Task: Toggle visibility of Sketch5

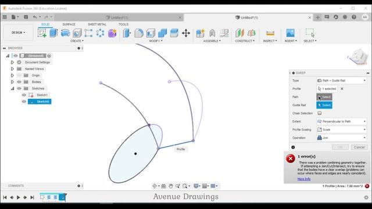Action: (24, 102)
